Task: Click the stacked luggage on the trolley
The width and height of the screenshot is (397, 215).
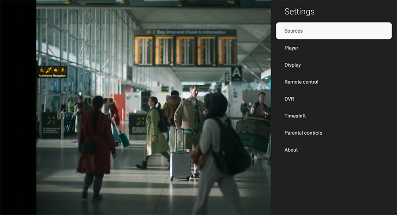Action: tap(253, 132)
